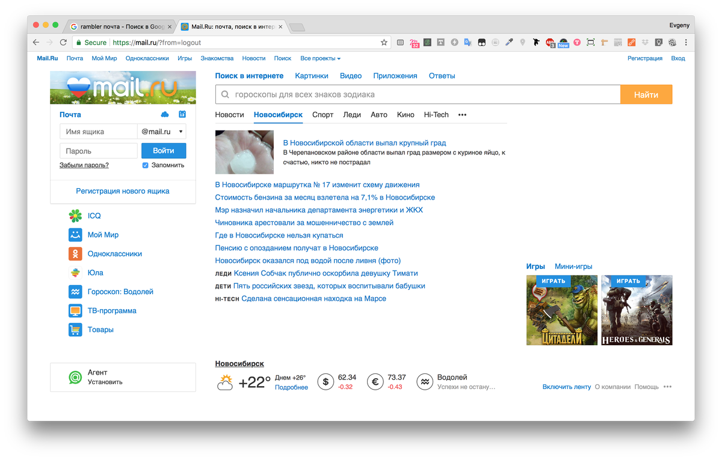
Task: Click the browser forward arrow
Action: 49,43
